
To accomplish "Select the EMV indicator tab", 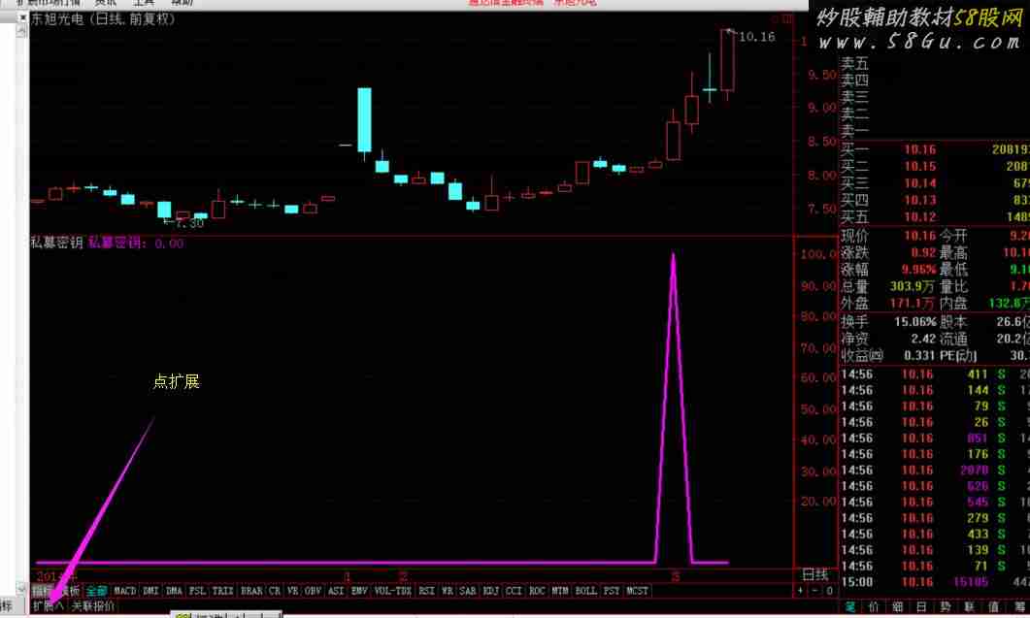I will point(359,591).
